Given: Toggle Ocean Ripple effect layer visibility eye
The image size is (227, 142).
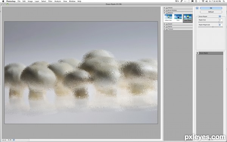Looking at the screenshot, I should pos(197,53).
